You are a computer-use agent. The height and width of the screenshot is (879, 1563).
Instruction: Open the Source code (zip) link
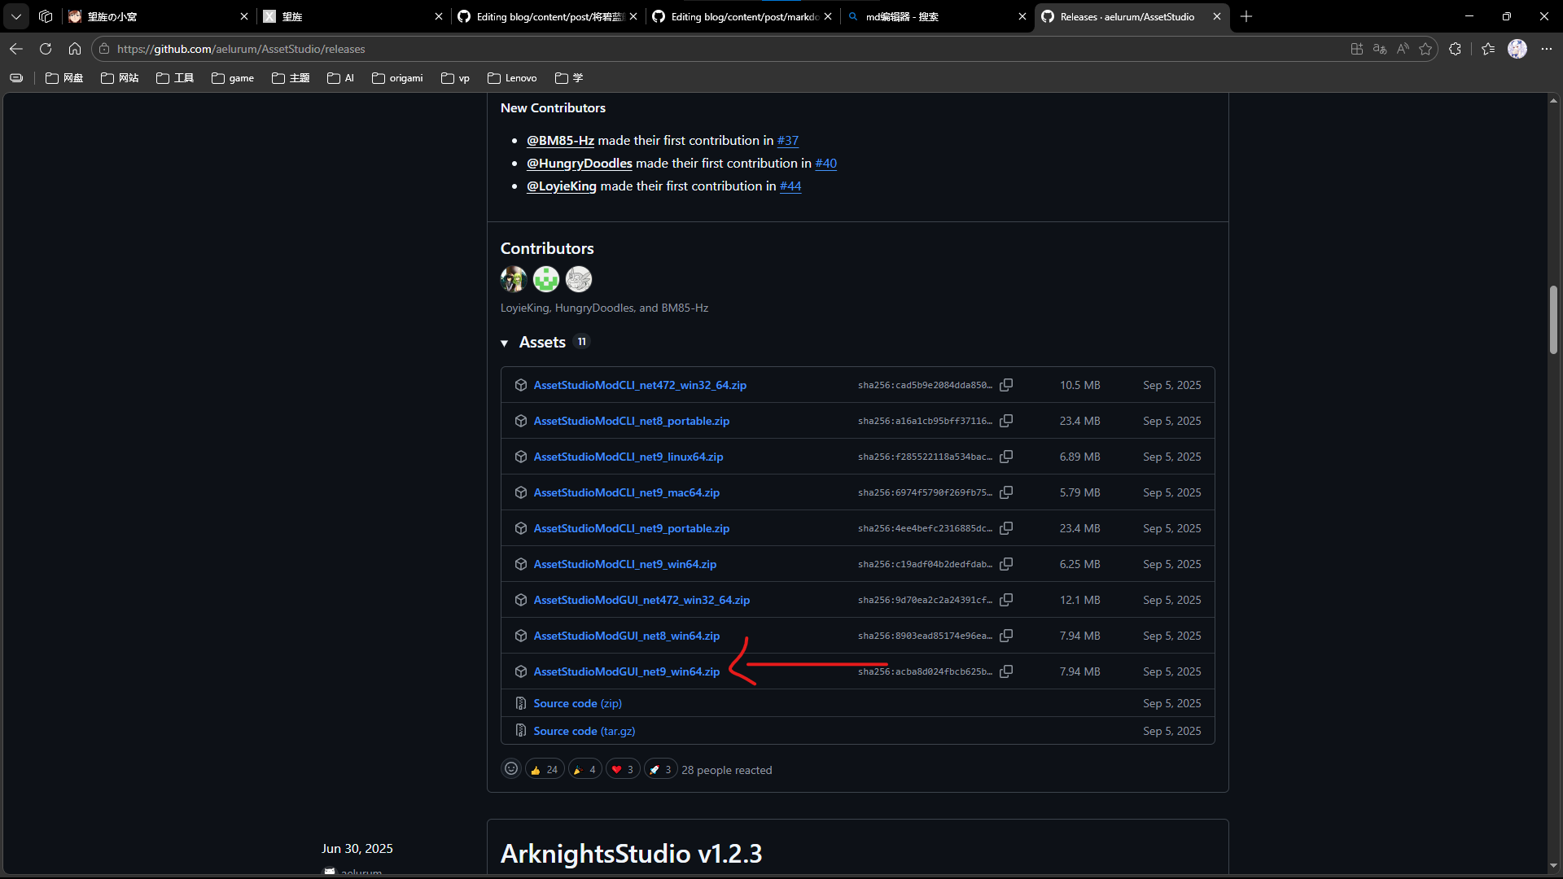click(577, 703)
